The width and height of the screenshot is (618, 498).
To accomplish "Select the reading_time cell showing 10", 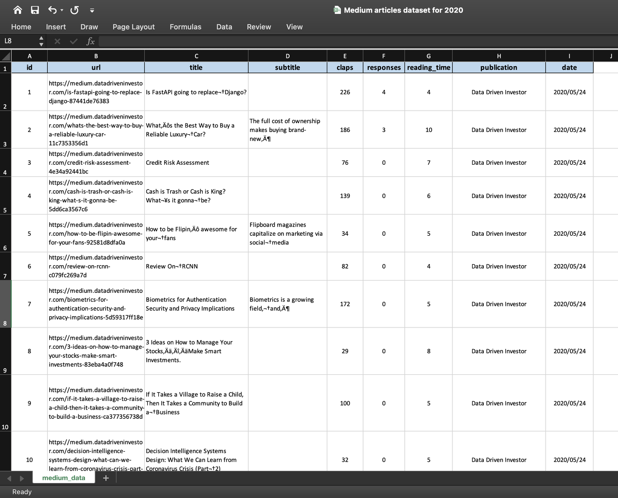I will click(429, 130).
